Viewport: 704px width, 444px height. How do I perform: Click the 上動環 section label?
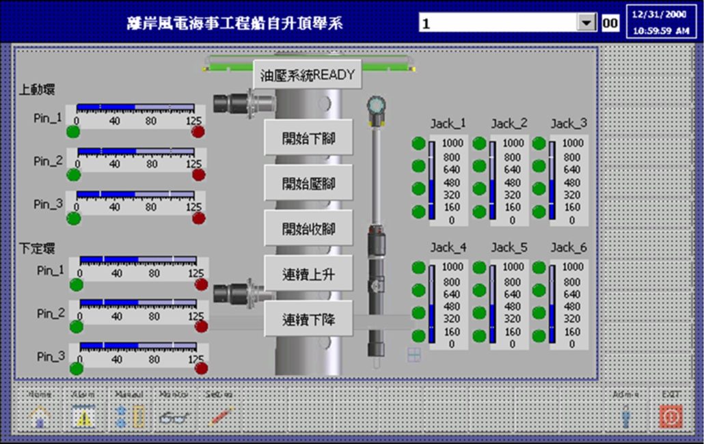coord(37,89)
